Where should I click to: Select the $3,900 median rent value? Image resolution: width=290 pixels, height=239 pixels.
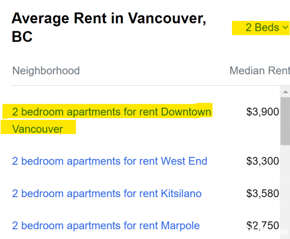[x=262, y=112]
